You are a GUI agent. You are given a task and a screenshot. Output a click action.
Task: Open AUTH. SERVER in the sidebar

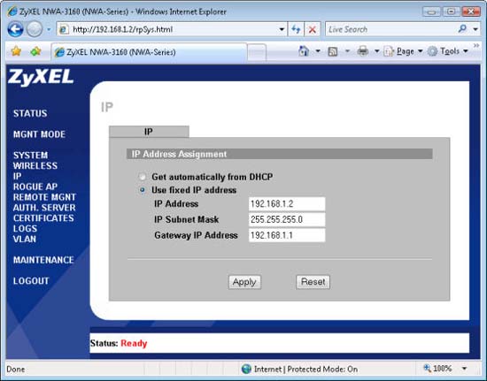pyautogui.click(x=44, y=208)
